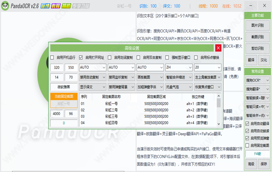This screenshot has height=172, width=272.
Task: Click 固定截图区域 column header
Action: coord(156,97)
